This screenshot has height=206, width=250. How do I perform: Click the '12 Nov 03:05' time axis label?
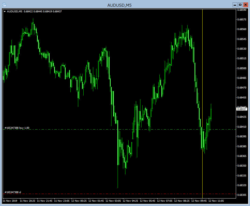point(113,201)
